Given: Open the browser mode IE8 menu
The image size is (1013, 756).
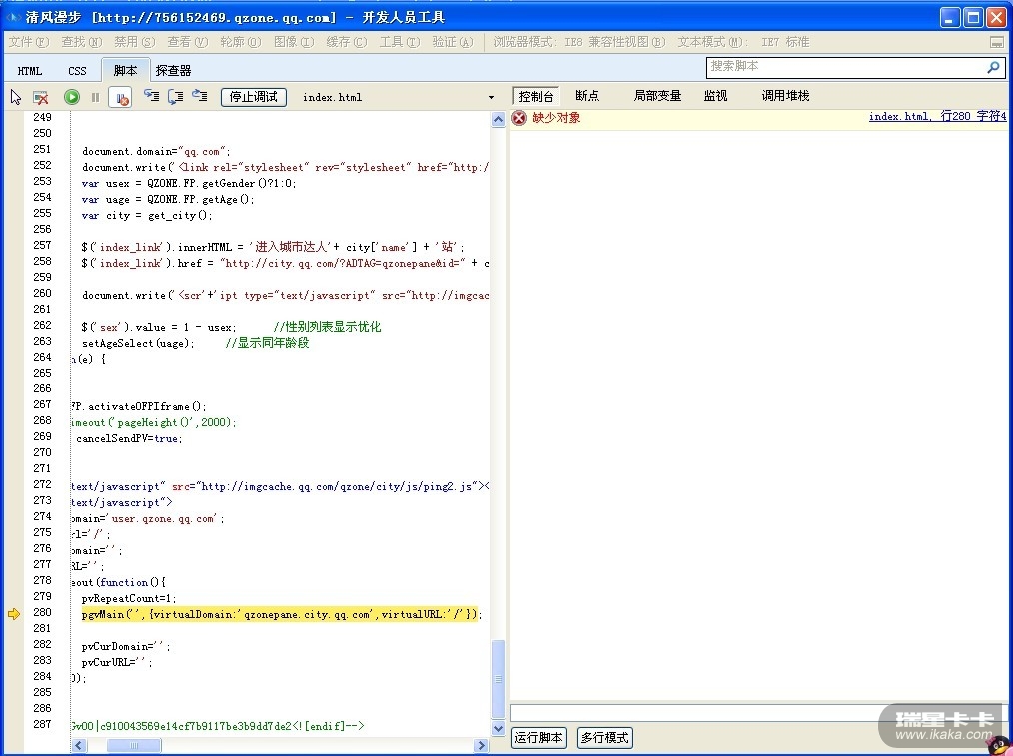Looking at the screenshot, I should (x=578, y=42).
